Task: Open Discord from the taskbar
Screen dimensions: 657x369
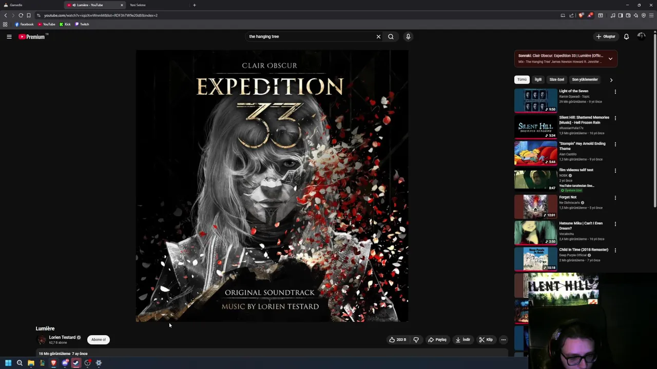Action: 65,363
